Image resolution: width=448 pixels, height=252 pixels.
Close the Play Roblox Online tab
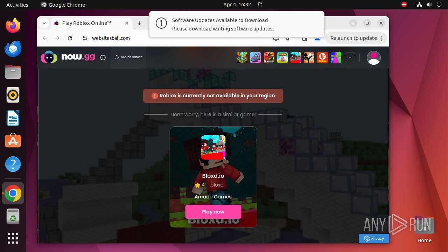127,23
